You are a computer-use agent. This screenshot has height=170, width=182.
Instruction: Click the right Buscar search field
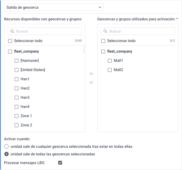click(141, 31)
